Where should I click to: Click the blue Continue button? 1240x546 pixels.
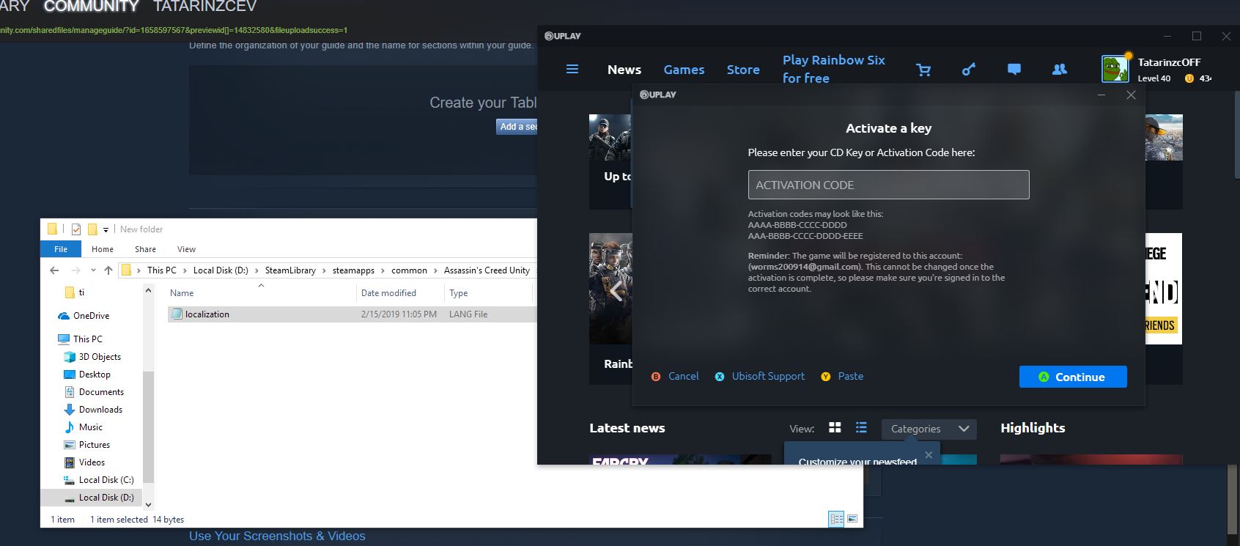click(x=1073, y=377)
